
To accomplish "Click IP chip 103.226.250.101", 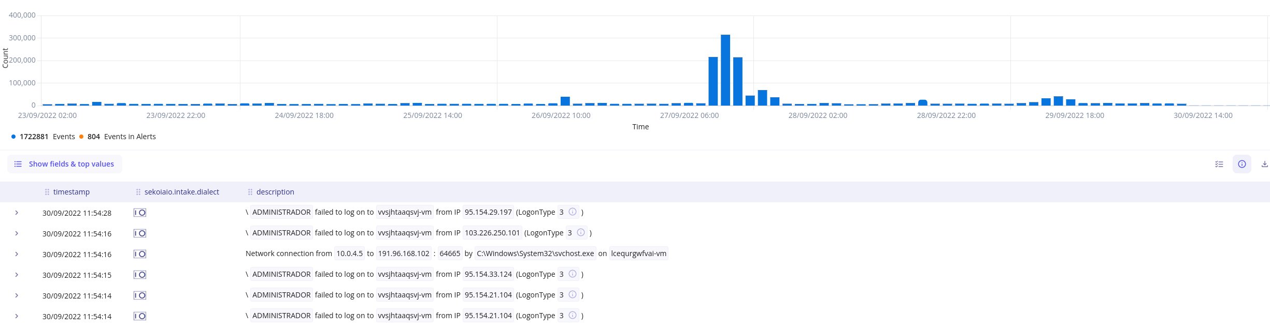I will [x=492, y=233].
